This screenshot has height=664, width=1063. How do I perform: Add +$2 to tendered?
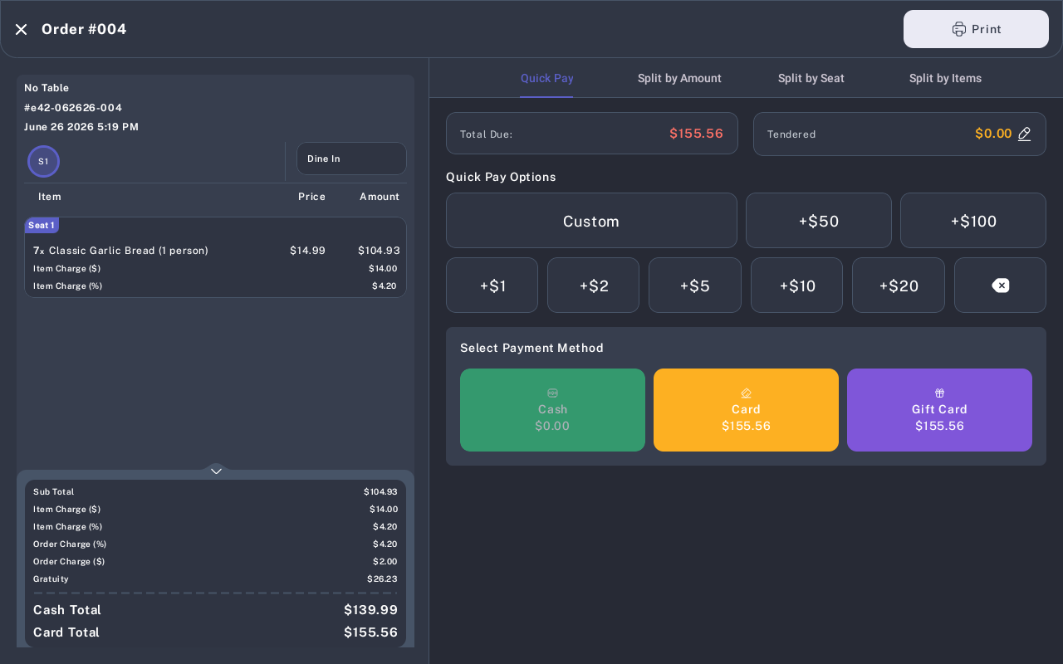pos(594,286)
